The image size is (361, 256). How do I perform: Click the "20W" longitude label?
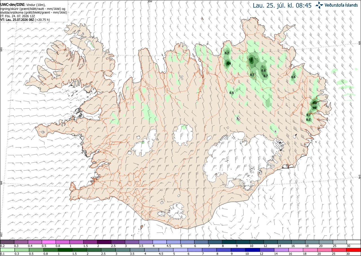click(150, 1)
